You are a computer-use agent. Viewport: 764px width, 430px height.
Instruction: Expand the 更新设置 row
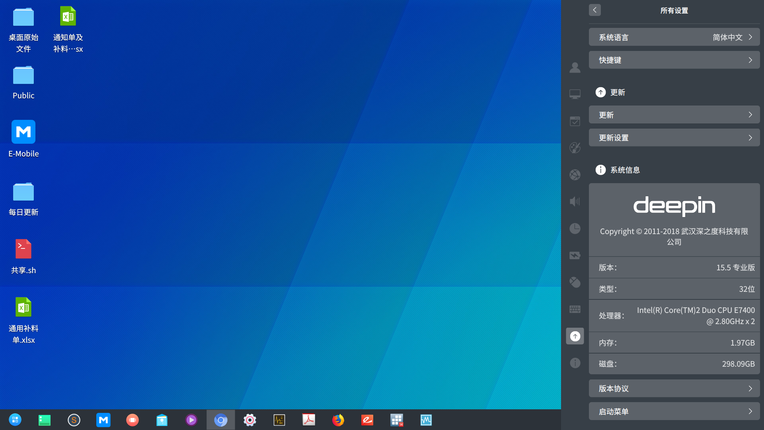tap(674, 138)
